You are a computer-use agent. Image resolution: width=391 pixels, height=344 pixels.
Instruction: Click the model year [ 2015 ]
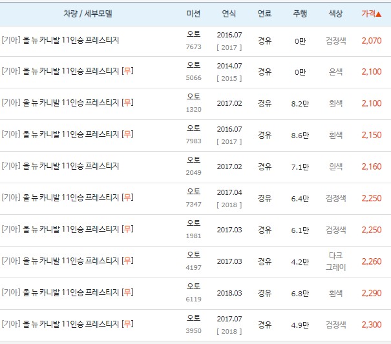coord(229,79)
